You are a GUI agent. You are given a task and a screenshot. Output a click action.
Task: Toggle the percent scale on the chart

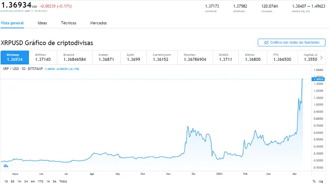pos(314,181)
